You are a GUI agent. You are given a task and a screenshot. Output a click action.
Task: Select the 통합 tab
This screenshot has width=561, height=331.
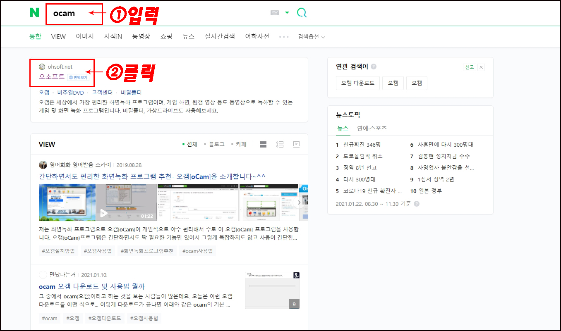[x=35, y=36]
